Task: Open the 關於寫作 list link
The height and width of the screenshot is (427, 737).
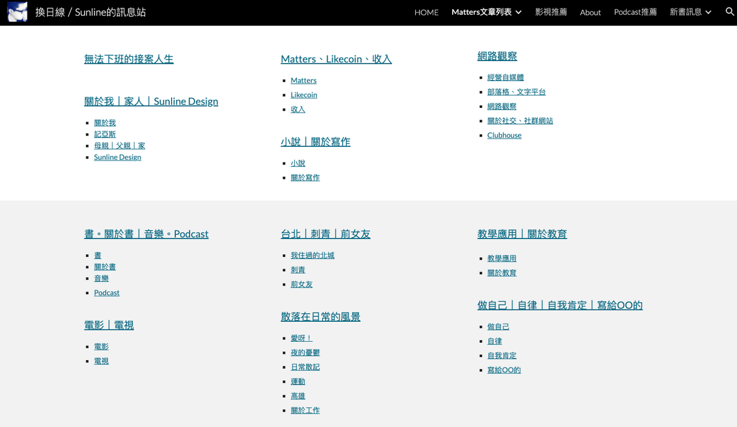Action: (305, 178)
